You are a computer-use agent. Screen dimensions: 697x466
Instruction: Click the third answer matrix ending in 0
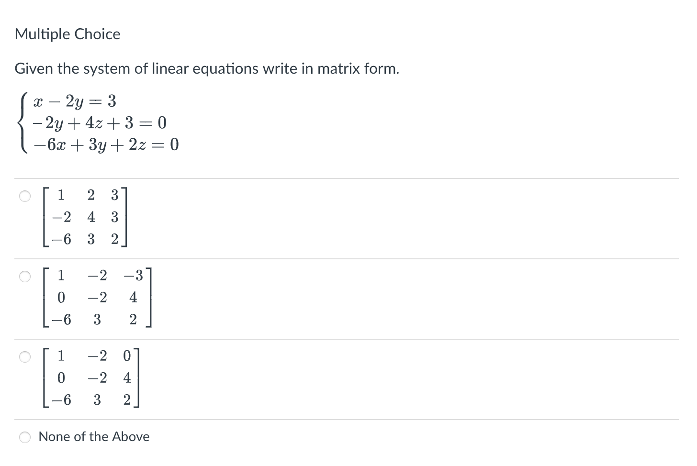[x=91, y=378]
